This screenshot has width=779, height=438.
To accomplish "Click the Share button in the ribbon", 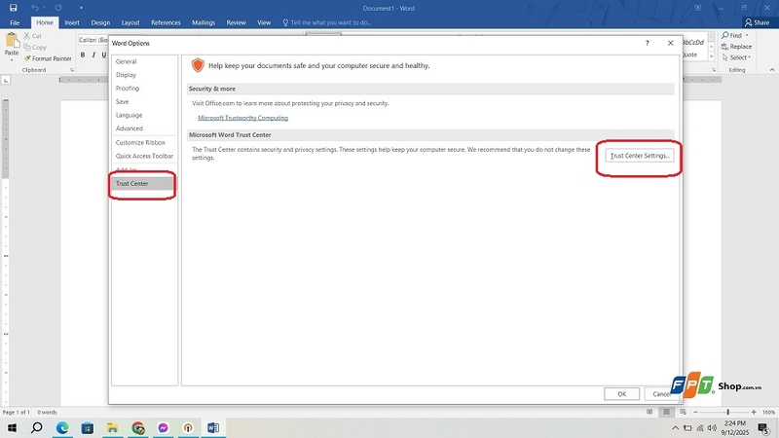I will (757, 22).
